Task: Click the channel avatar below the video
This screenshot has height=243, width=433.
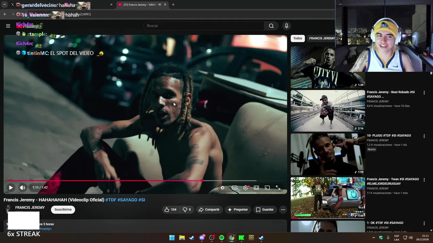Action: coord(8,209)
